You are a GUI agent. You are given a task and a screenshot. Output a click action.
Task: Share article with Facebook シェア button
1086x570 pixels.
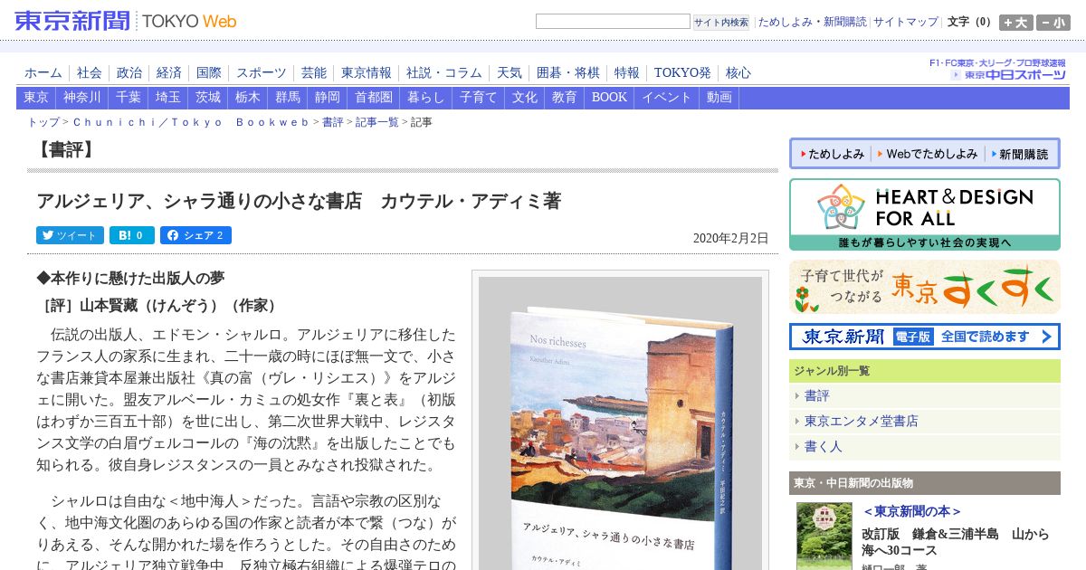pyautogui.click(x=195, y=235)
